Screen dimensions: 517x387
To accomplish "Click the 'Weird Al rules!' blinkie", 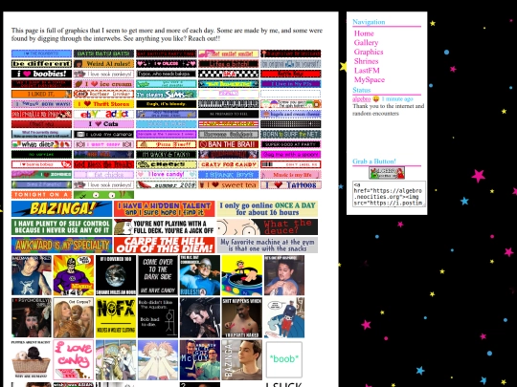I will coord(103,63).
